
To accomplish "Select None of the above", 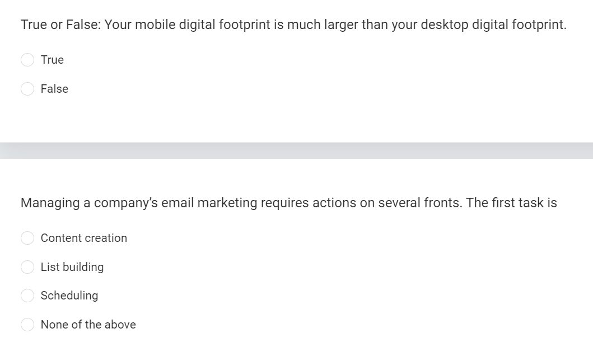I will coord(27,325).
